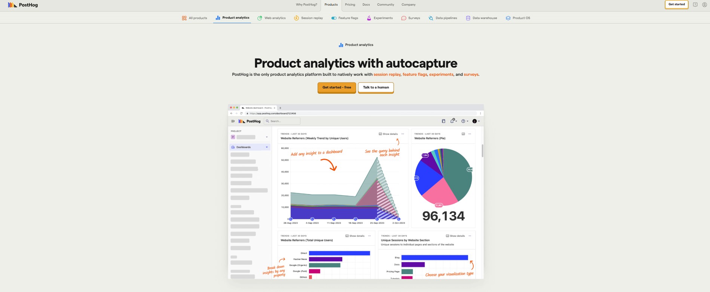Click the browser back arrow in preview
710x292 pixels.
232,113
